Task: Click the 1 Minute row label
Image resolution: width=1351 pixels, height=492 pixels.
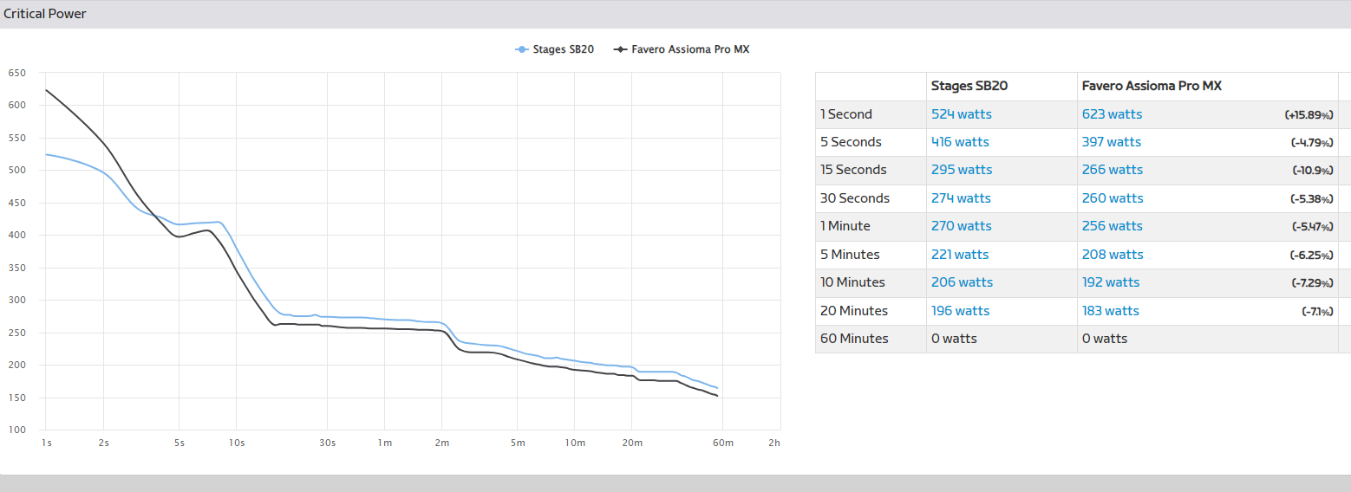Action: [845, 226]
